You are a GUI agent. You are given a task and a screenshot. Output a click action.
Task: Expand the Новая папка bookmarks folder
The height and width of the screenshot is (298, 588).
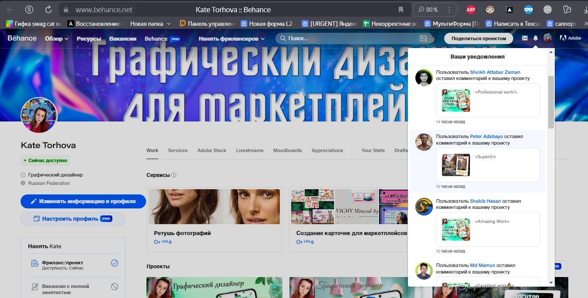point(150,24)
